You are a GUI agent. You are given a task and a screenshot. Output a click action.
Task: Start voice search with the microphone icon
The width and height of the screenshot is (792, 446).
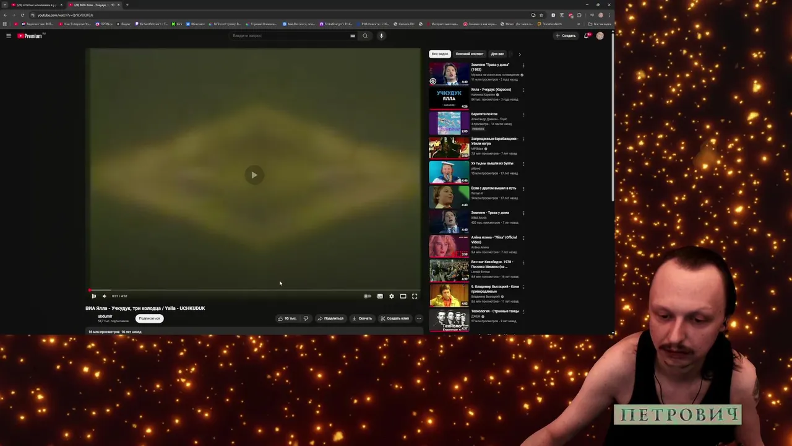(381, 36)
